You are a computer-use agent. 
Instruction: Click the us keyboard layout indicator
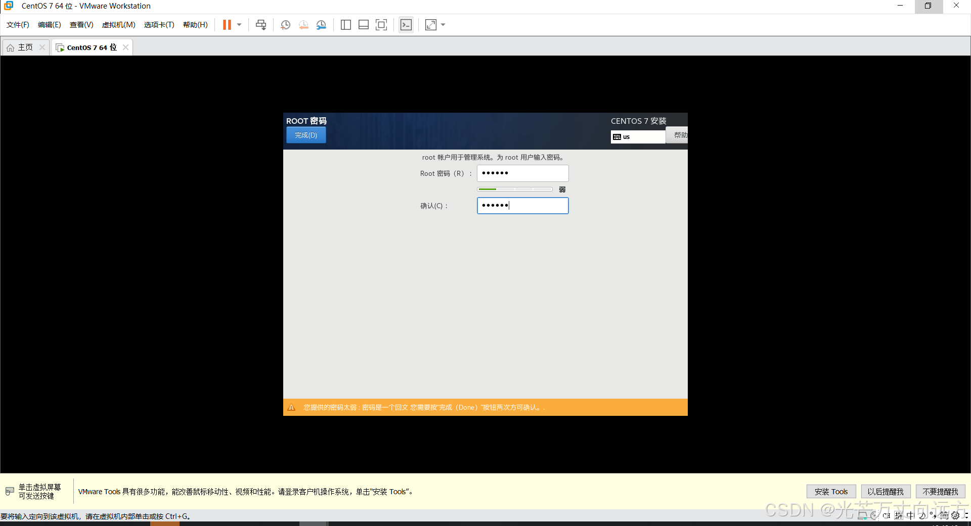(638, 137)
